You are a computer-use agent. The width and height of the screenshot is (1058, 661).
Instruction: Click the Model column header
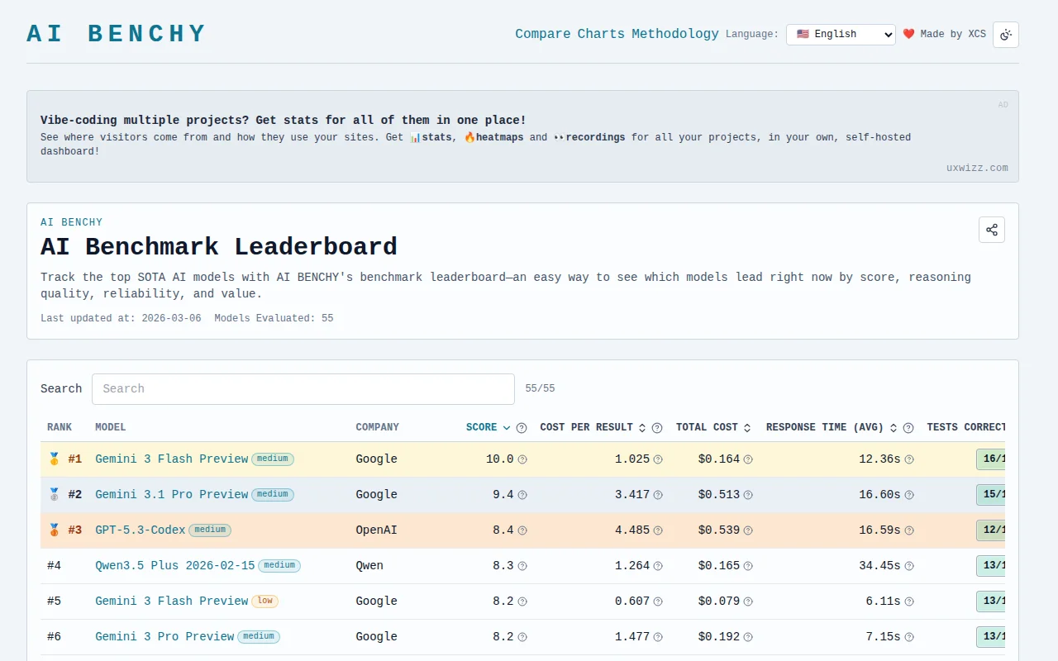coord(111,428)
